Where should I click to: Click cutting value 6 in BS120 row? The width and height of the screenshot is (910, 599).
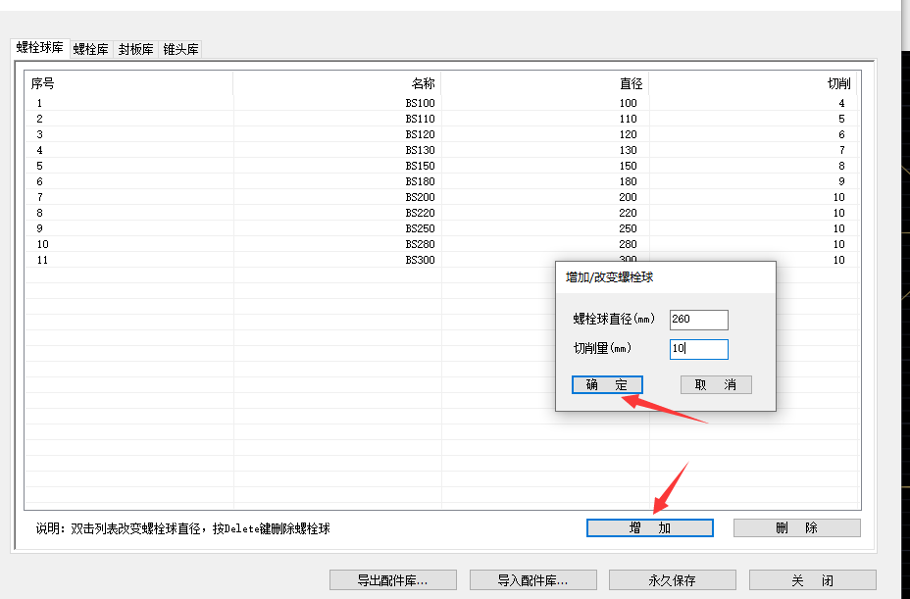(841, 134)
